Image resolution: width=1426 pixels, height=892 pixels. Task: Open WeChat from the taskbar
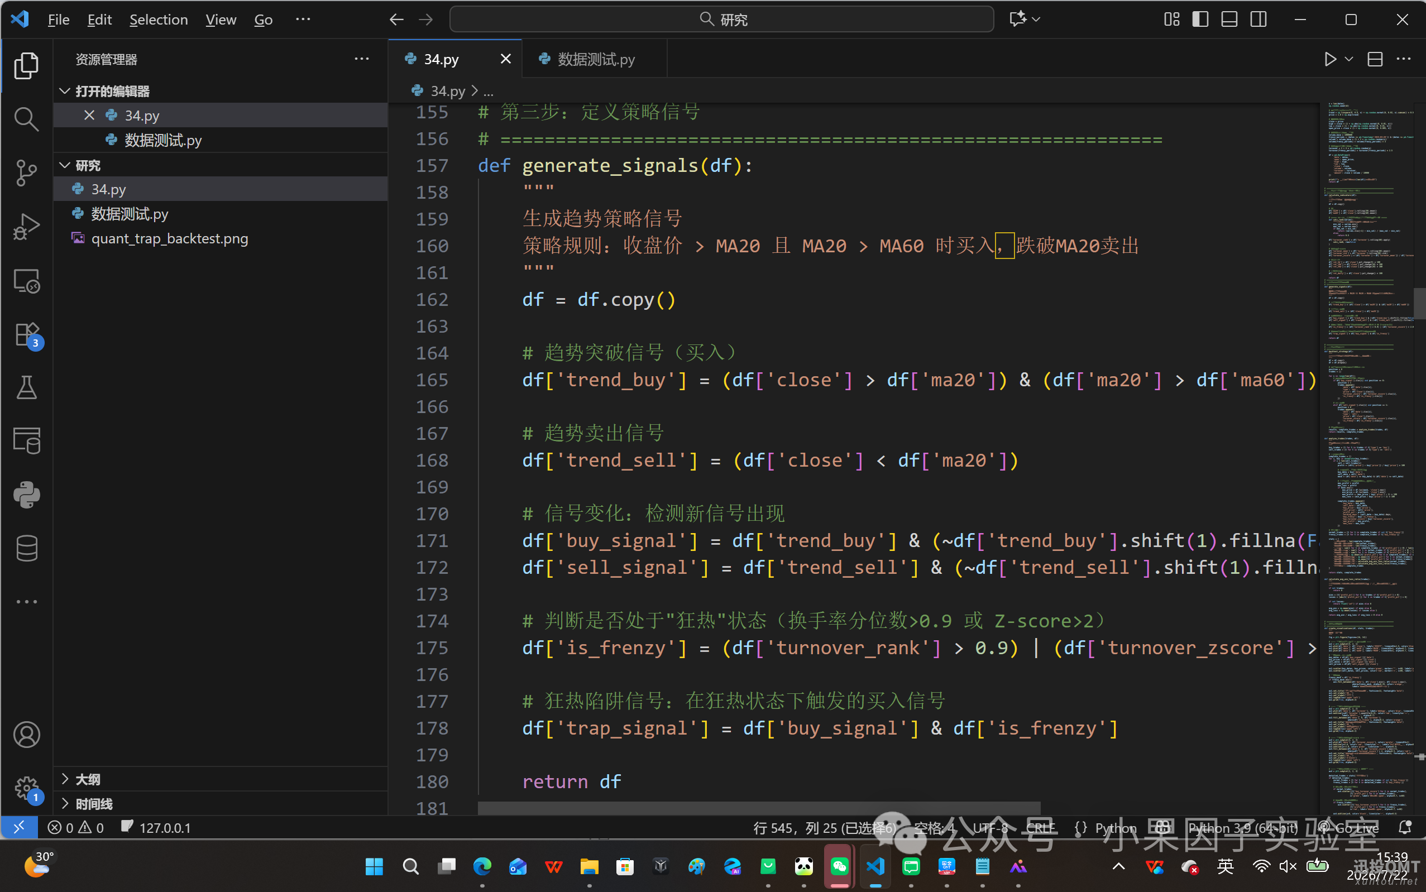[840, 866]
